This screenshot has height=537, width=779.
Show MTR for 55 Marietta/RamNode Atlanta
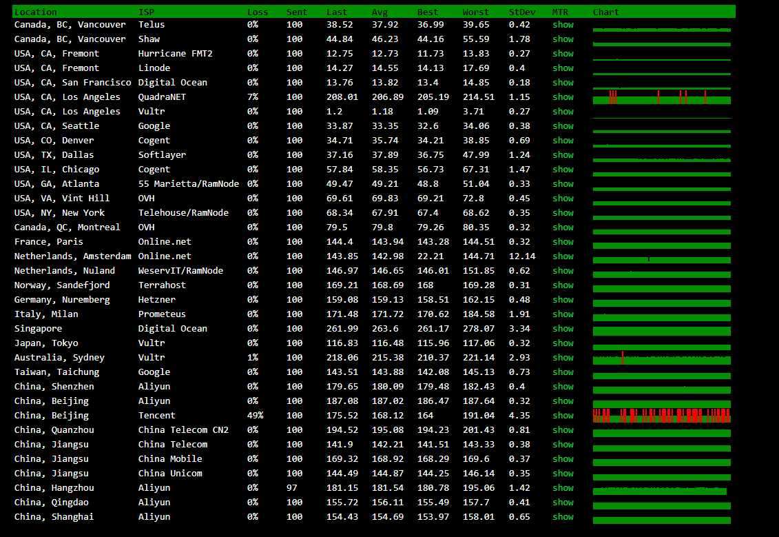[563, 183]
